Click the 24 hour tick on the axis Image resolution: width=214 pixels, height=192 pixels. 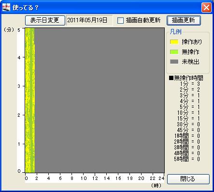[x=161, y=178]
